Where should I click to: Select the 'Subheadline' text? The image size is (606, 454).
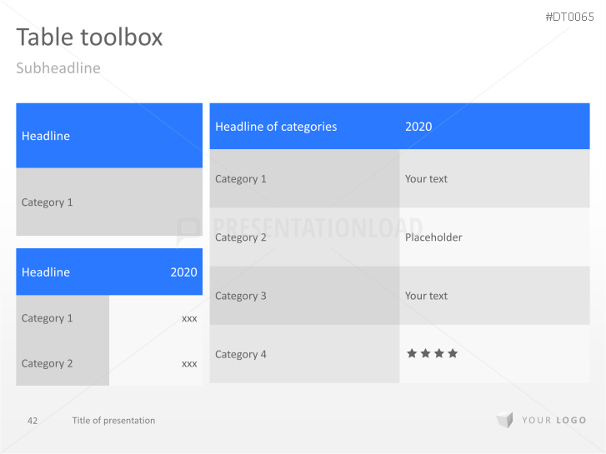click(58, 68)
